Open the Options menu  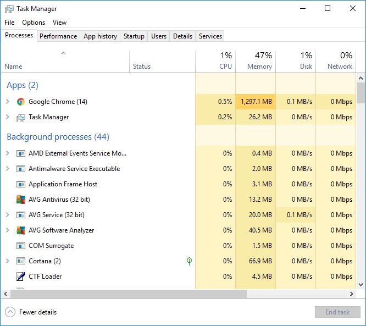[34, 23]
